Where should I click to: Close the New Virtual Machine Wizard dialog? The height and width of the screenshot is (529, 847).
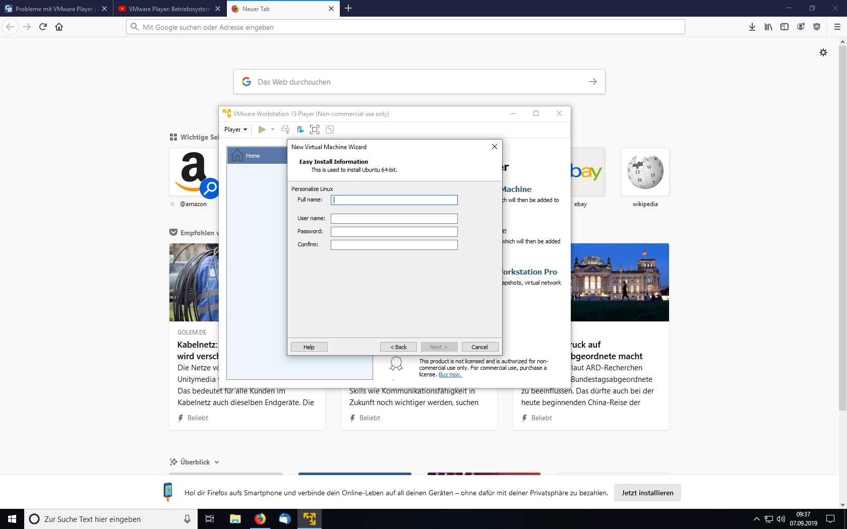point(495,147)
